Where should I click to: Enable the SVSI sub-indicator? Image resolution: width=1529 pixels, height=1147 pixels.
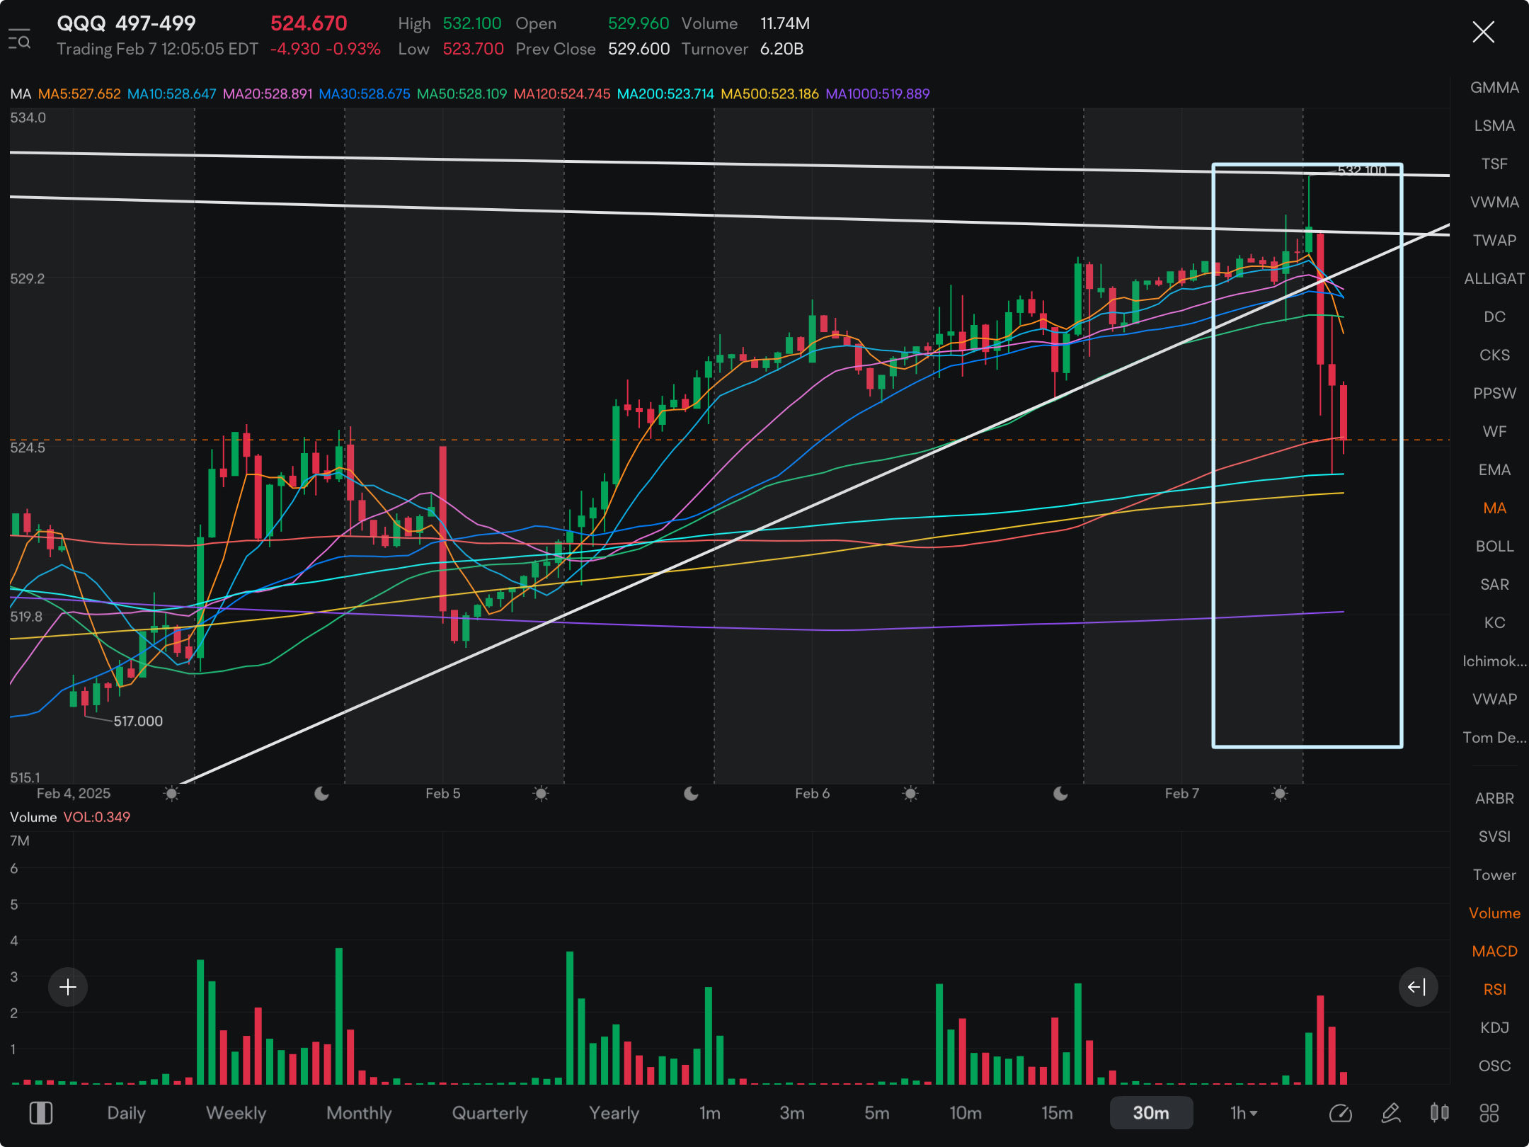(x=1494, y=837)
